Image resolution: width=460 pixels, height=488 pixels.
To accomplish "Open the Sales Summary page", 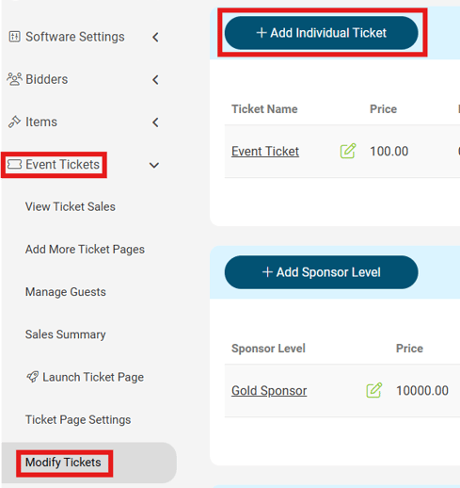I will tap(65, 334).
